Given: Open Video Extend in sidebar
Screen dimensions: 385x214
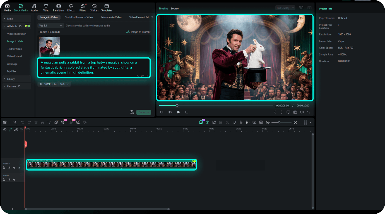Looking at the screenshot, I should click(15, 56).
